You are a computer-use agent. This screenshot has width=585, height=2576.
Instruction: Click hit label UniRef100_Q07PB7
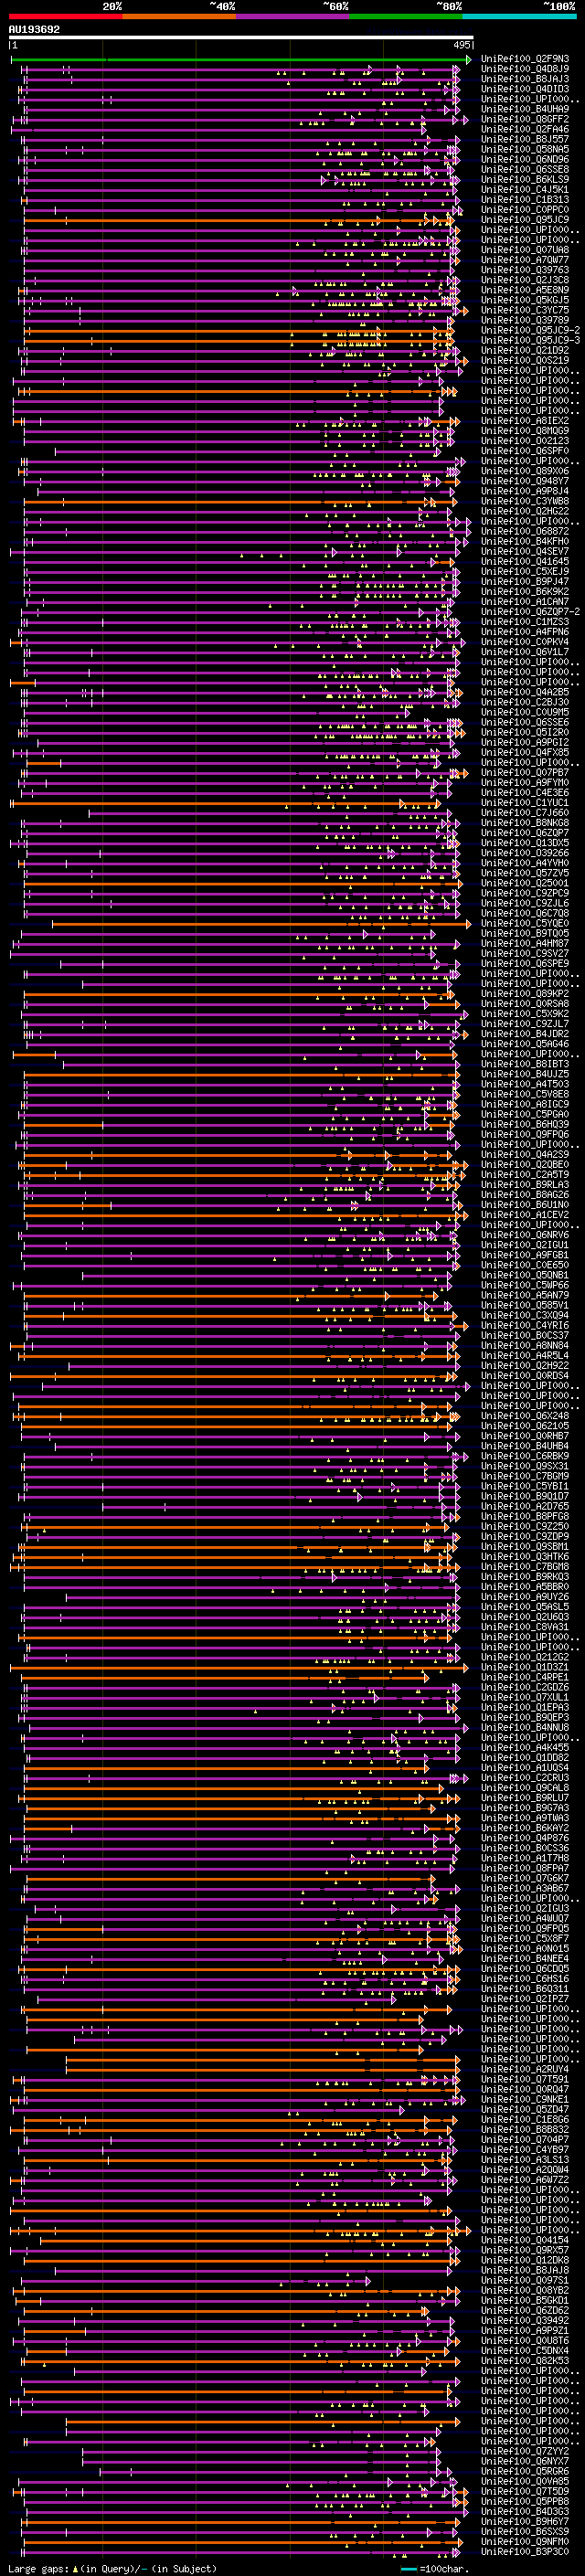tap(525, 772)
